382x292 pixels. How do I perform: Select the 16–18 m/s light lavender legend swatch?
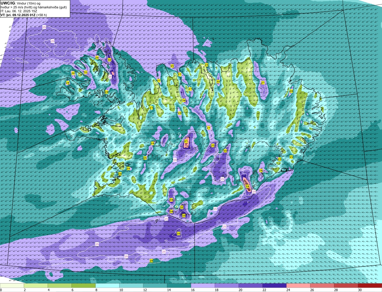point(203,285)
